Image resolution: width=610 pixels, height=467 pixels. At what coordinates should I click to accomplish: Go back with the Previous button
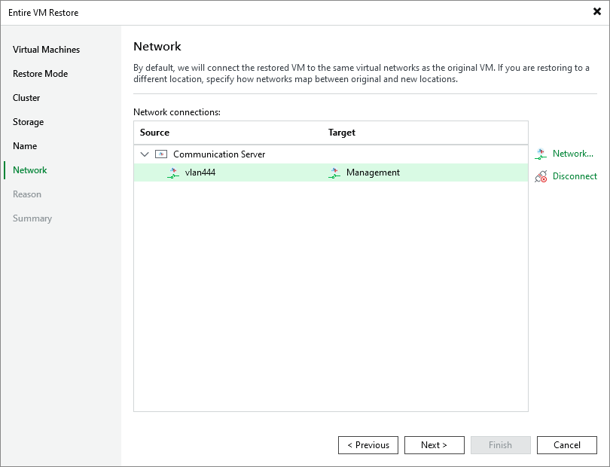pos(368,444)
